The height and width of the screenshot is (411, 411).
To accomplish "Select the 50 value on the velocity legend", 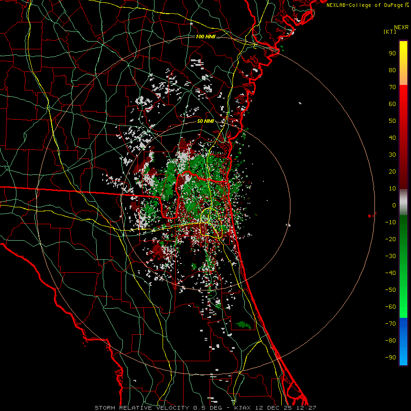I will coord(392,121).
